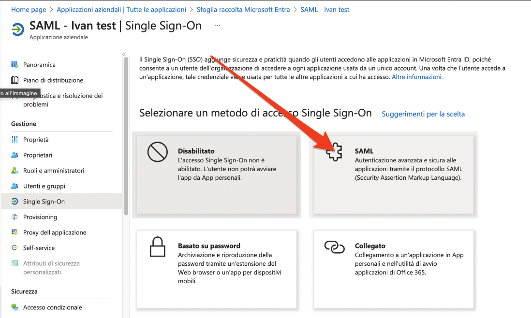This screenshot has height=318, width=531.
Task: Click the Provisioning sidebar icon
Action: coord(15,217)
